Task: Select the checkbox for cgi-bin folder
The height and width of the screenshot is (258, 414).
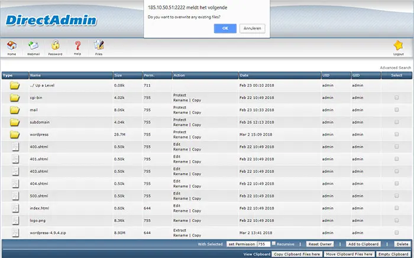Action: coord(397,97)
